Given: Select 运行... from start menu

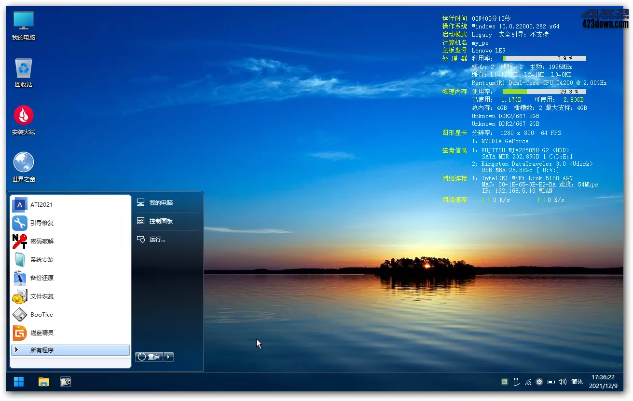Looking at the screenshot, I should (157, 240).
